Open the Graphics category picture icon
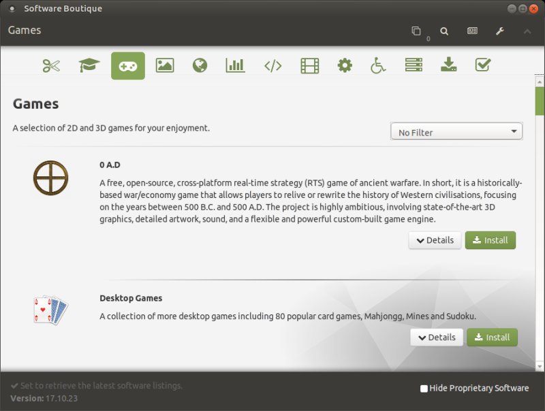Screen dimensions: 545x411 pos(165,65)
